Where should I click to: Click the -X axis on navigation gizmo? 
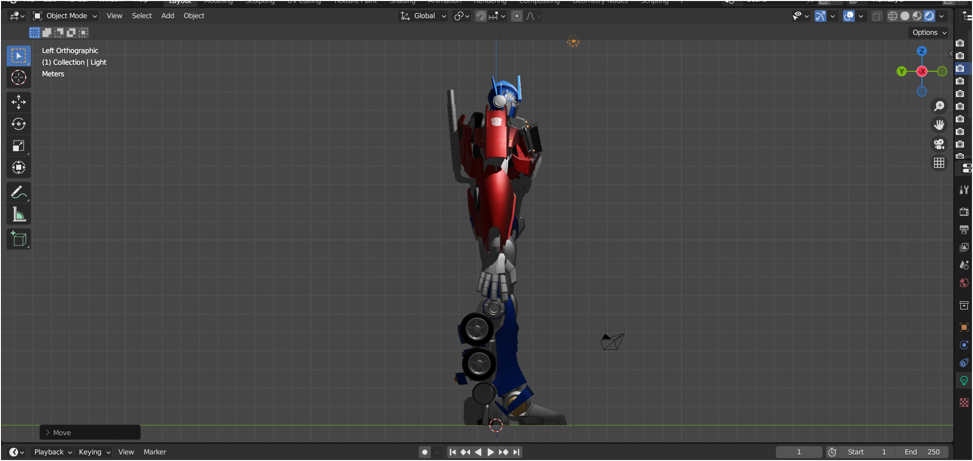(922, 71)
